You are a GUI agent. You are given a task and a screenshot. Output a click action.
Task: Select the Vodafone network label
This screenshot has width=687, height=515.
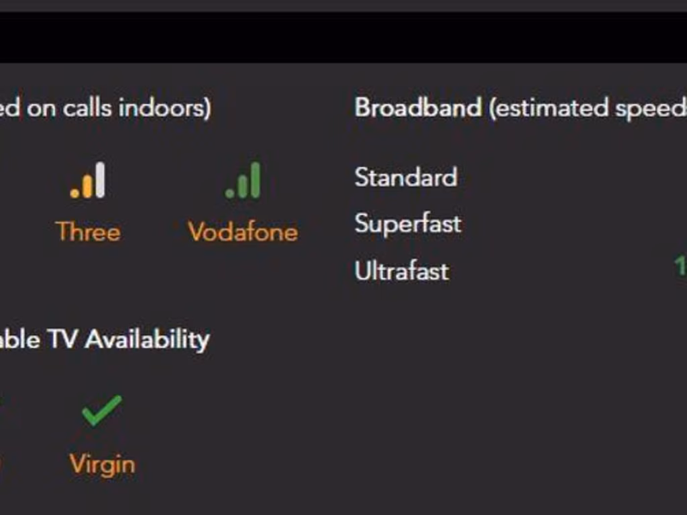[x=243, y=232]
